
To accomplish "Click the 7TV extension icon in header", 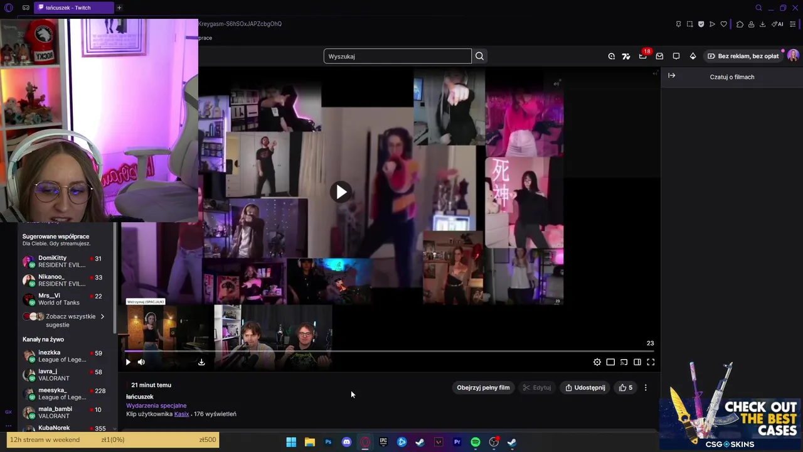I will click(x=626, y=56).
